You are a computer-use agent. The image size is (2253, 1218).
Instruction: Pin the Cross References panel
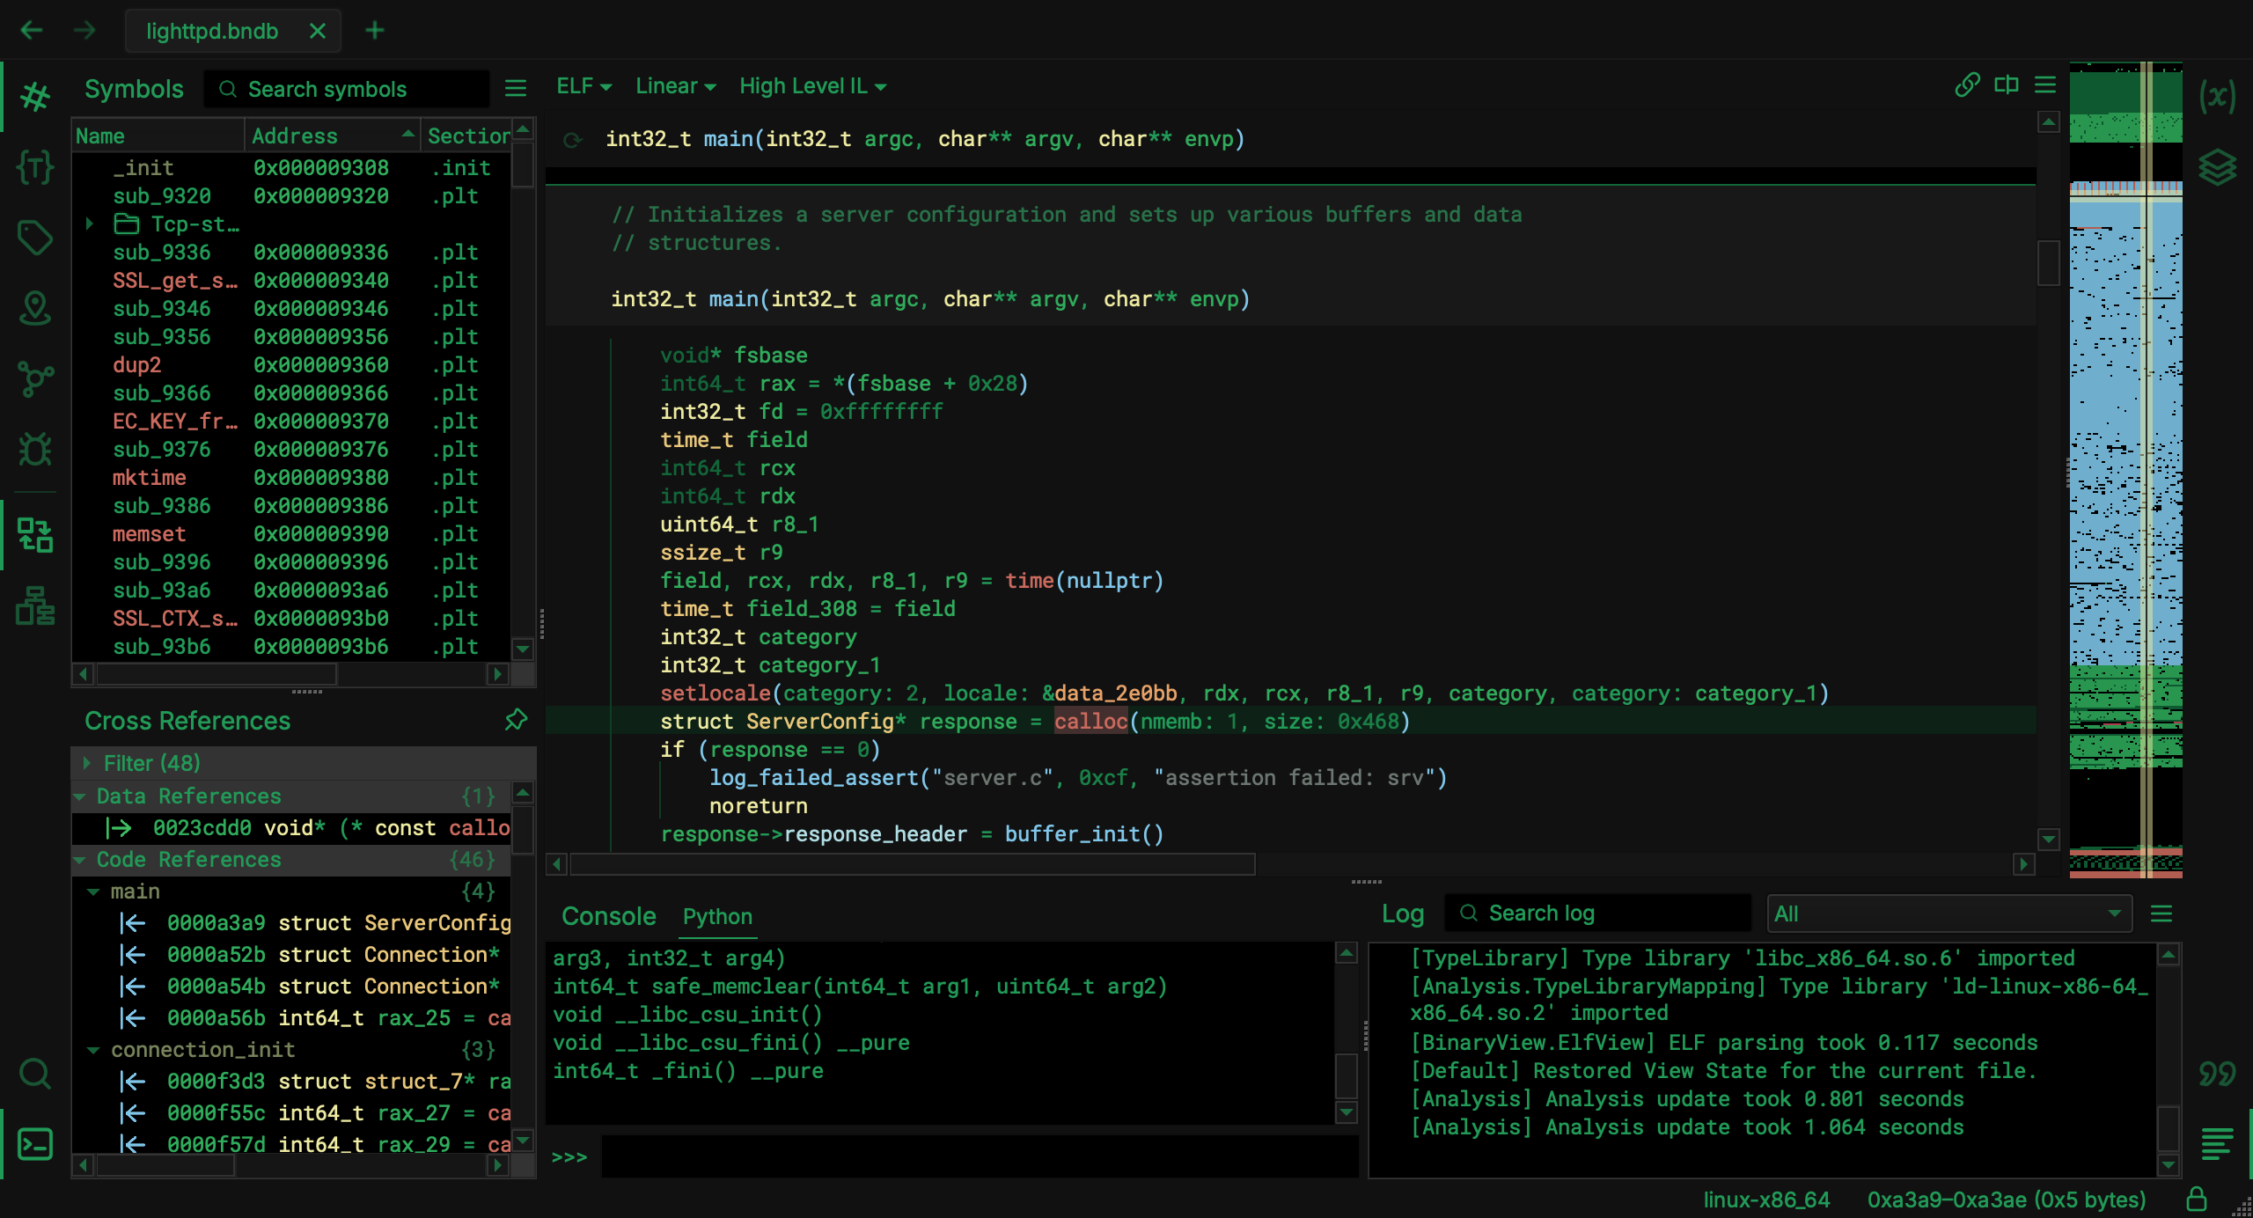pyautogui.click(x=516, y=720)
